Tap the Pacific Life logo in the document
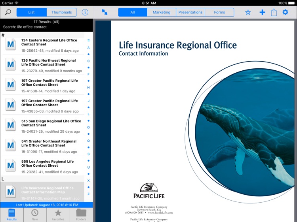The image size is (297, 222). [x=149, y=191]
